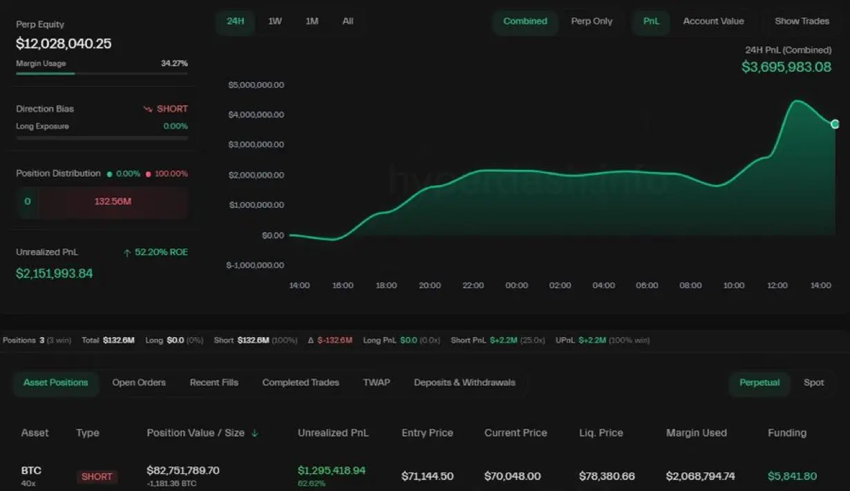Click the green long distribution dot
Viewport: 850px width, 491px height.
(109, 174)
